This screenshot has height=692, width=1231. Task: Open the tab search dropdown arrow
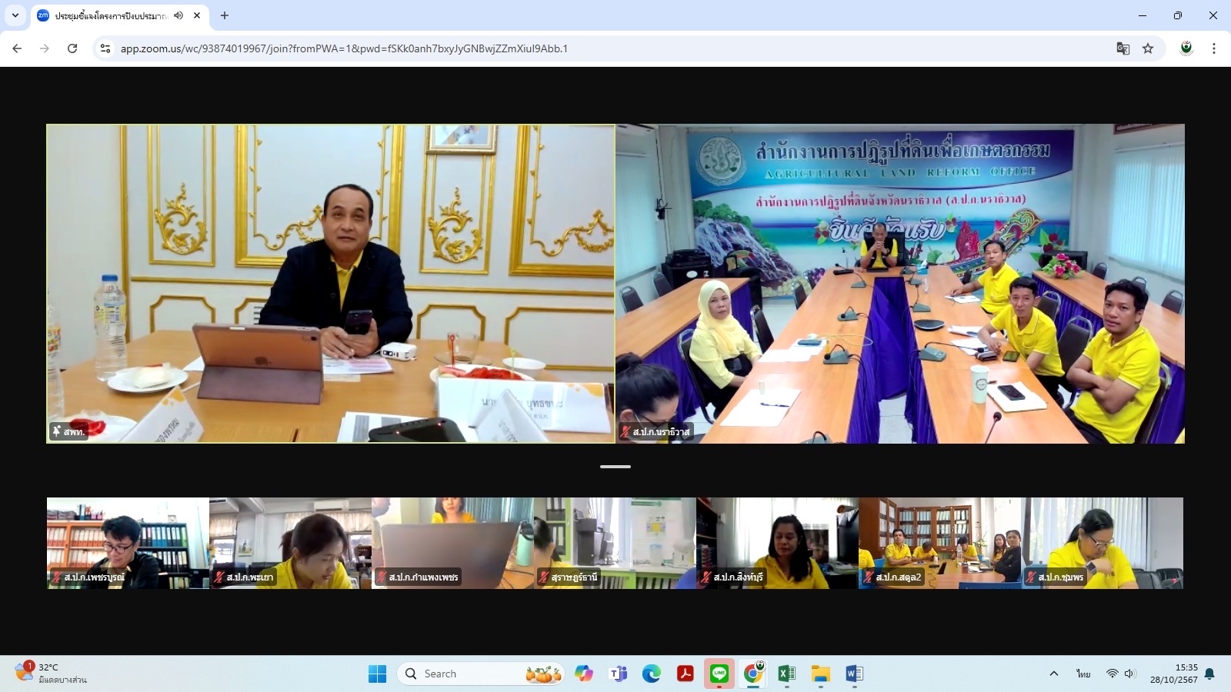pos(15,15)
